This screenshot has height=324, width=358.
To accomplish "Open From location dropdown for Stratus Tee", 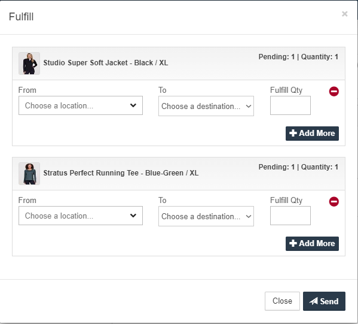I will click(81, 216).
